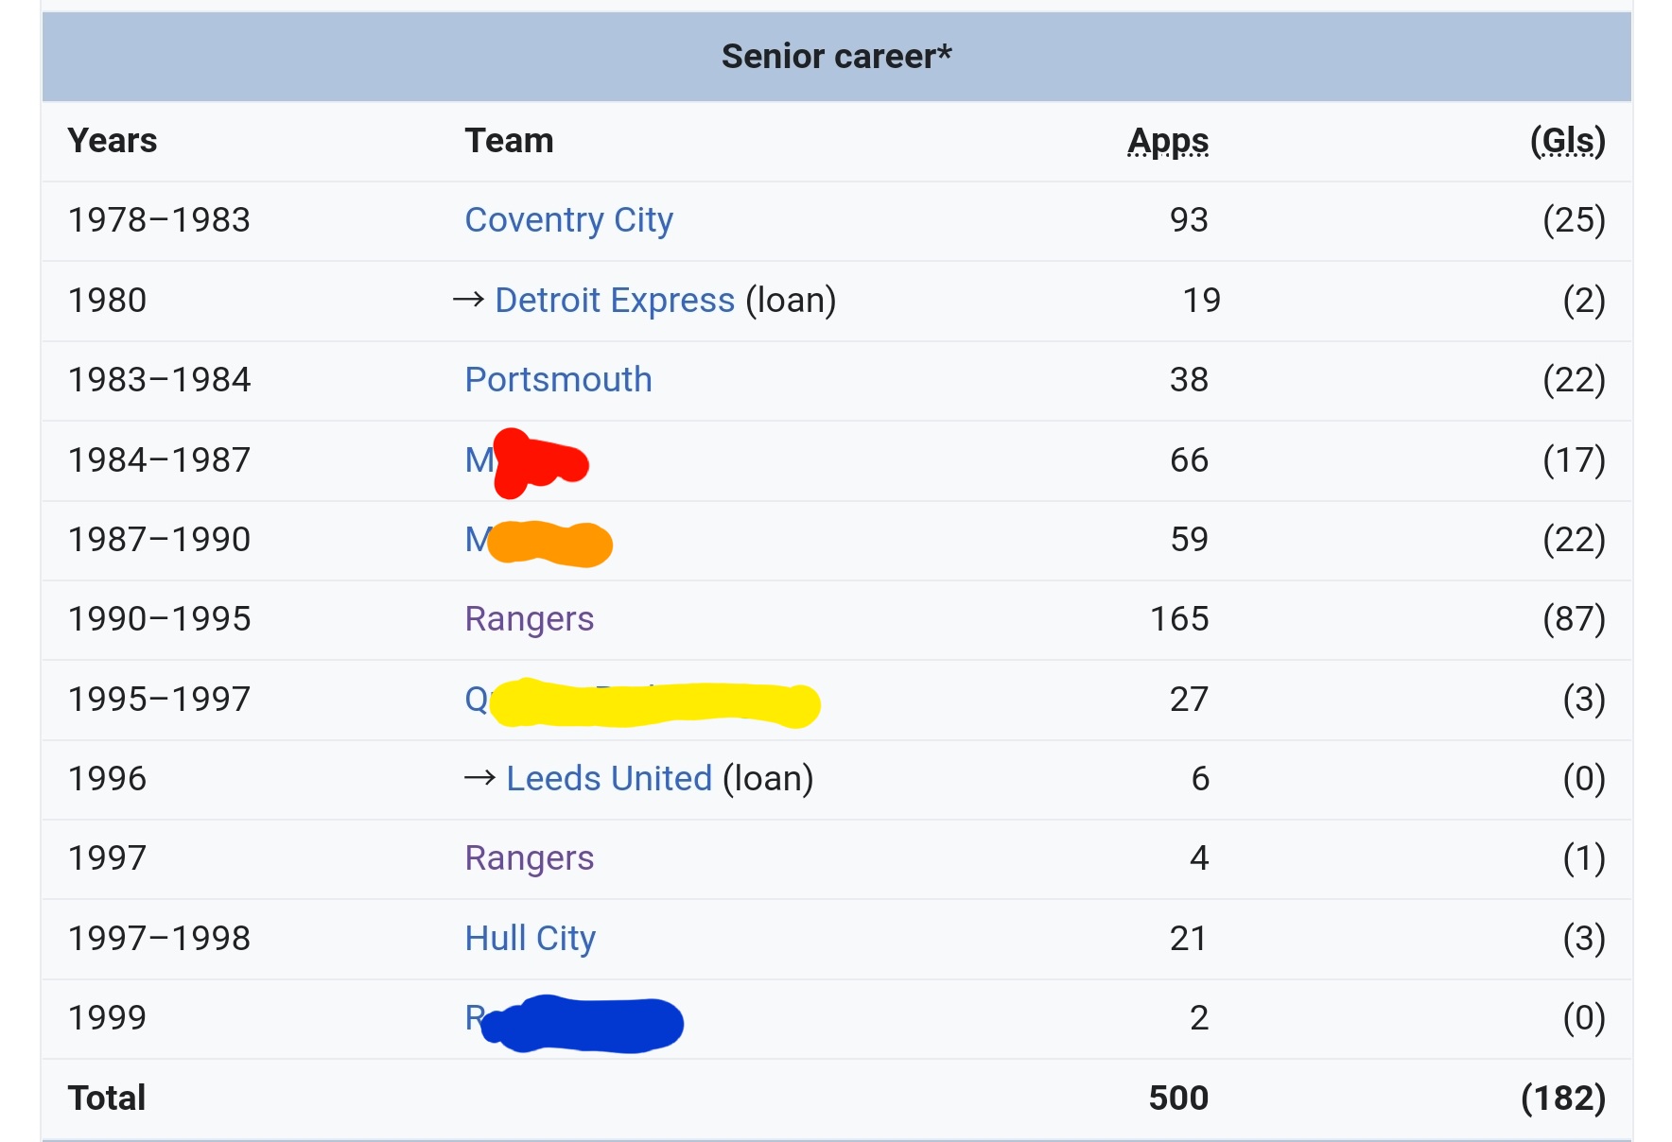
Task: Open the Coventry City link
Action: point(568,220)
